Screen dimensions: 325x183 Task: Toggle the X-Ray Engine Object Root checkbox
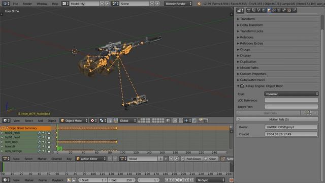point(242,86)
